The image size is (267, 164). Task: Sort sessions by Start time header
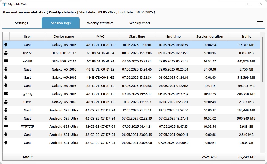137,36
